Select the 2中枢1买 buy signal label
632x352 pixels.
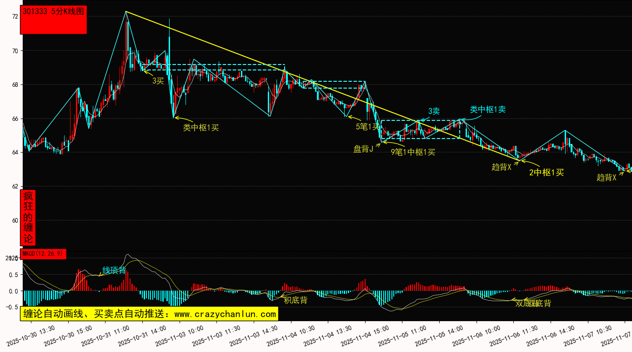click(546, 172)
